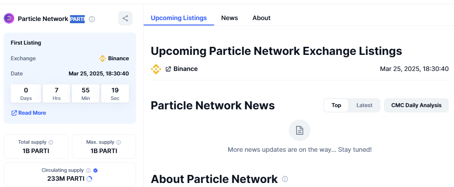Click the share icon button
Image resolution: width=454 pixels, height=187 pixels.
click(x=125, y=19)
